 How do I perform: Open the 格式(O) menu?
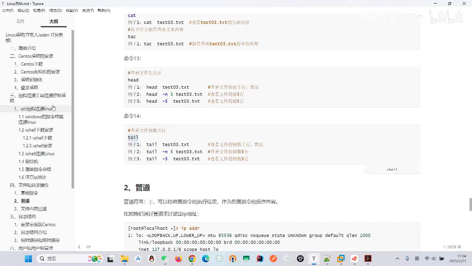coord(55,10)
